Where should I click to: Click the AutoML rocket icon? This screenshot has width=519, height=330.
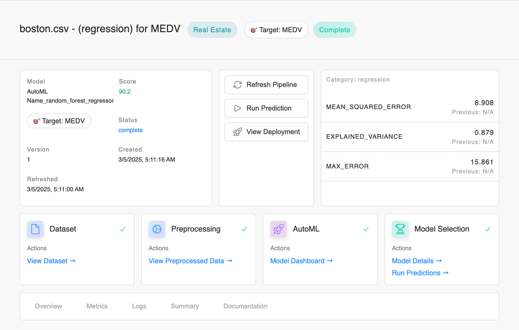point(278,229)
